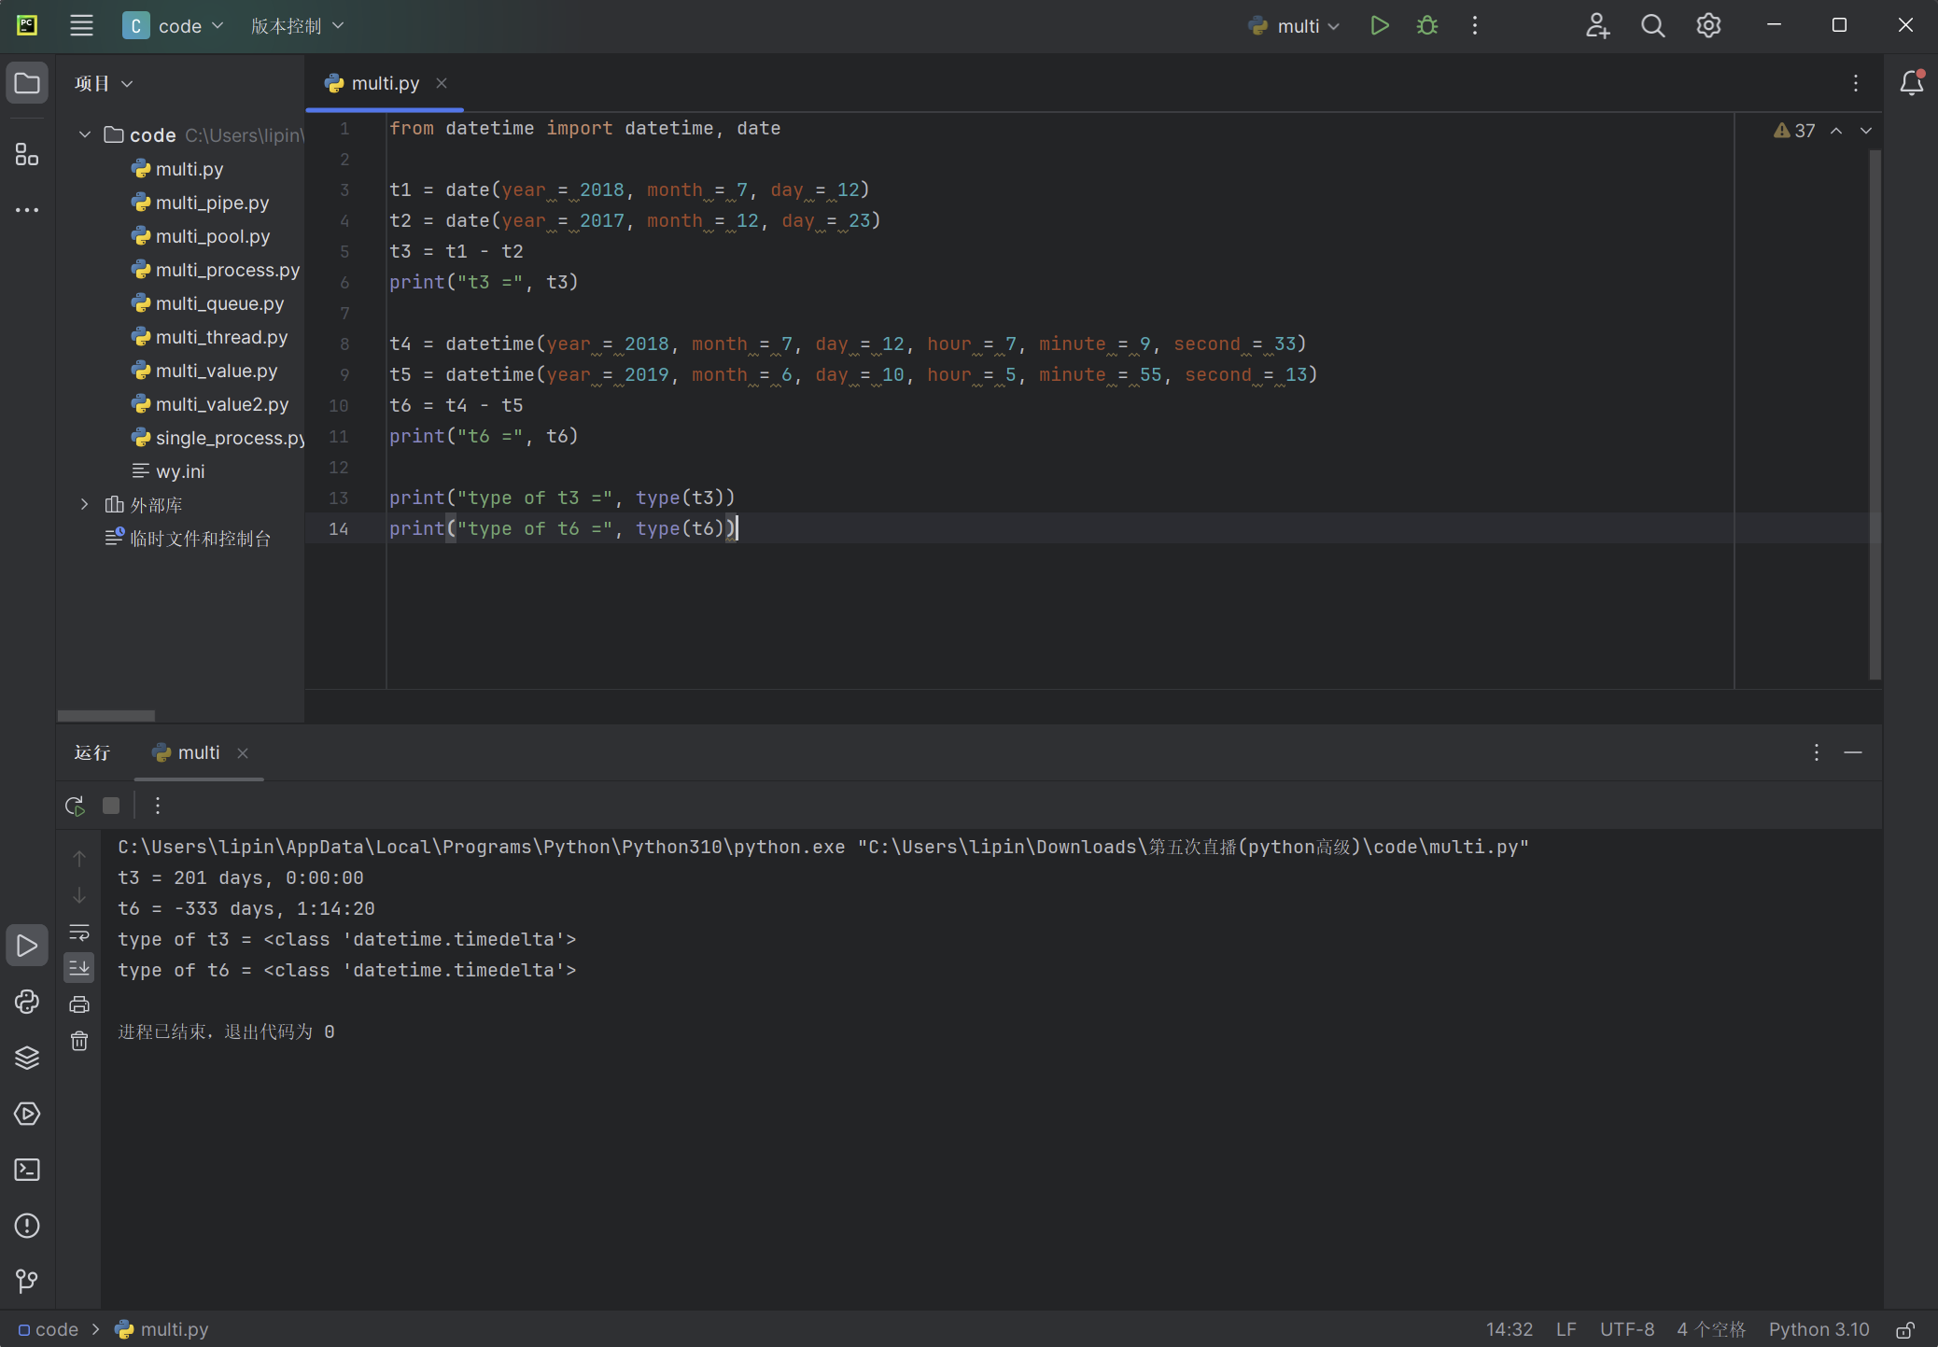The height and width of the screenshot is (1347, 1938).
Task: Open run panel options menu
Action: click(1817, 752)
